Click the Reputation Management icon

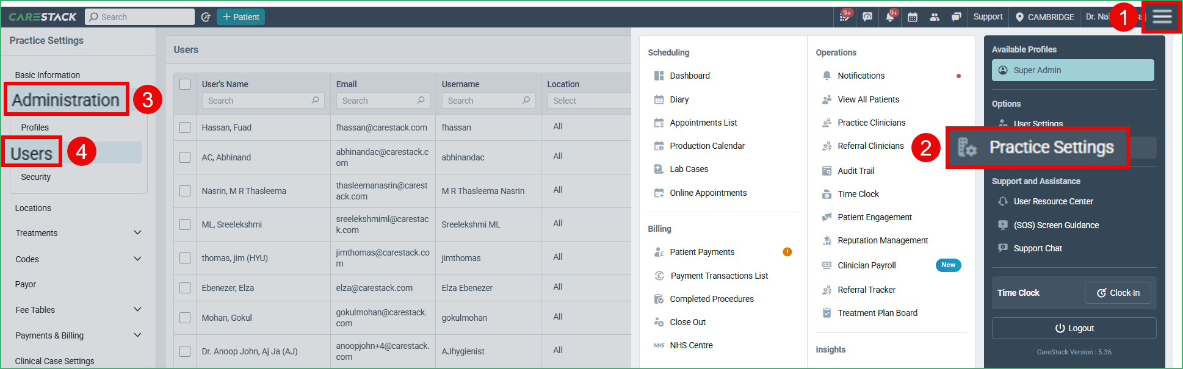pyautogui.click(x=827, y=240)
